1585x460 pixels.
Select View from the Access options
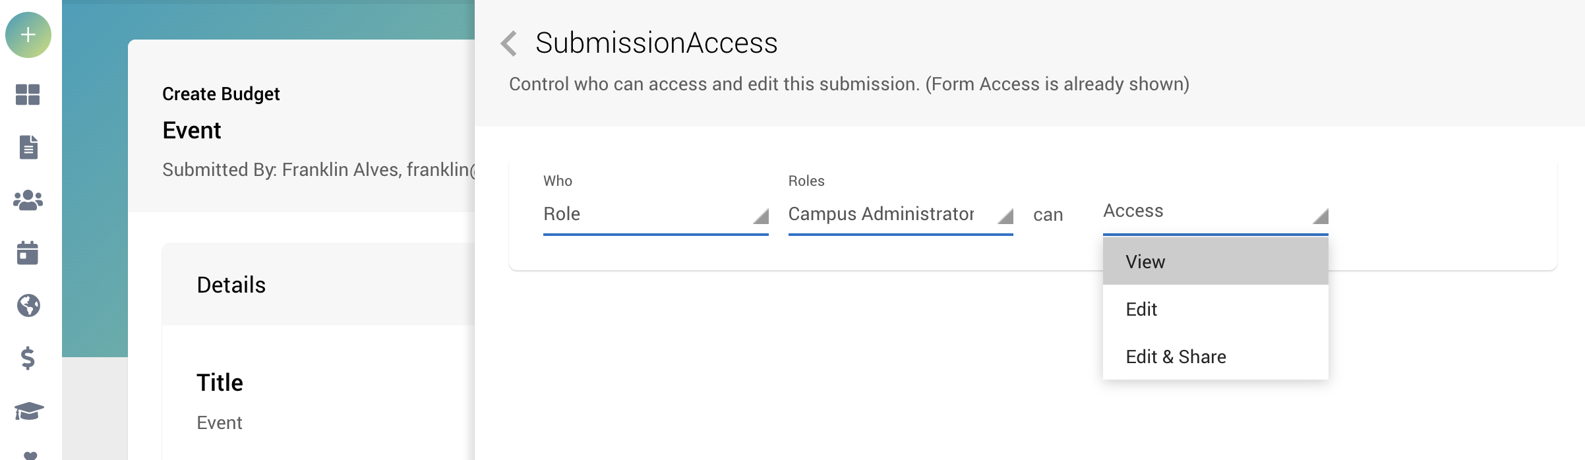pyautogui.click(x=1215, y=262)
